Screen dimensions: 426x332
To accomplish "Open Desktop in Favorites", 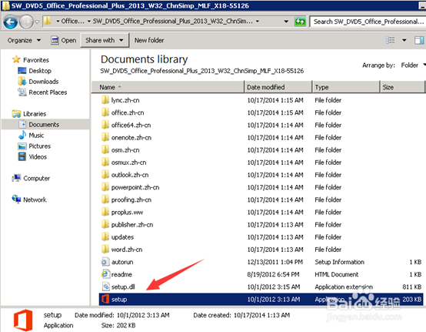I will click(40, 71).
